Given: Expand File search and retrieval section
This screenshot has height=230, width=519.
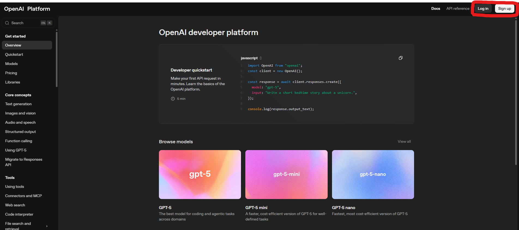Looking at the screenshot, I should click(x=47, y=226).
